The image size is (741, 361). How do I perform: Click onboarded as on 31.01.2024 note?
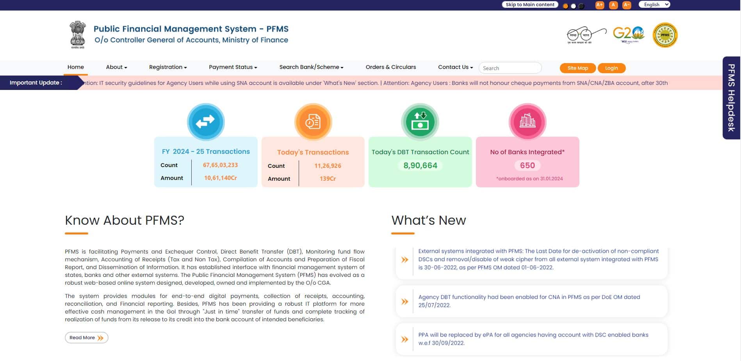tap(529, 179)
